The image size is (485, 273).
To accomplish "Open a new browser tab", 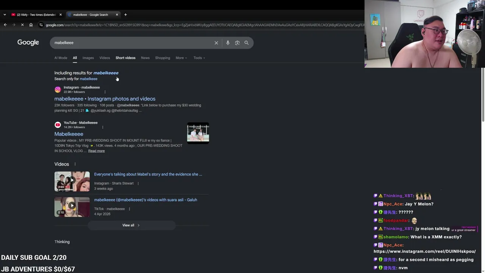I will (x=125, y=15).
